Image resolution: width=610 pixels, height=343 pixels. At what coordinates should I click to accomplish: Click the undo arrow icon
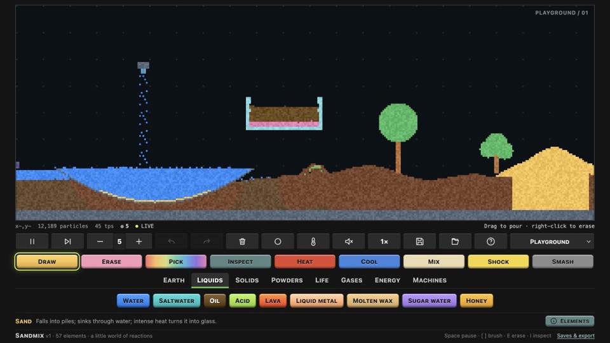click(x=171, y=241)
